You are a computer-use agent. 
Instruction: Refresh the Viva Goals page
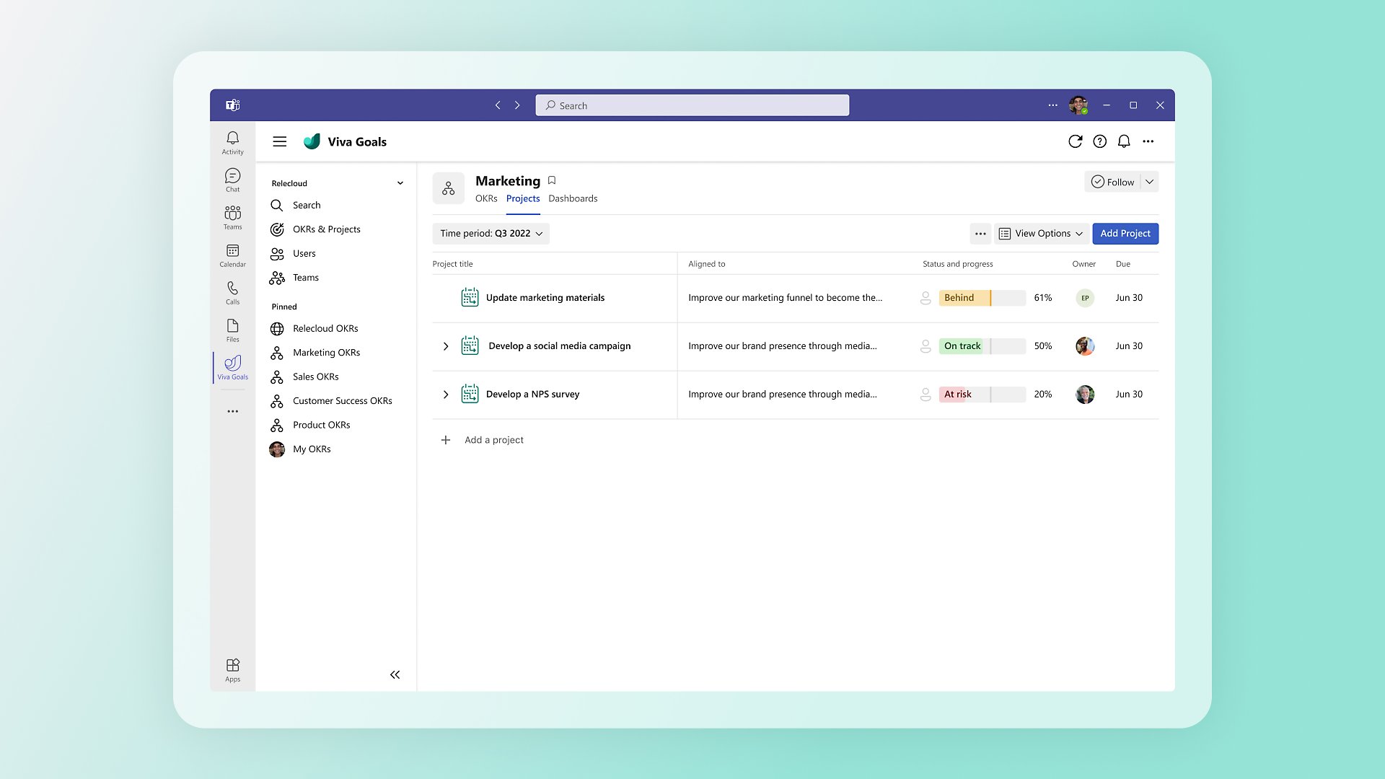[x=1075, y=141]
